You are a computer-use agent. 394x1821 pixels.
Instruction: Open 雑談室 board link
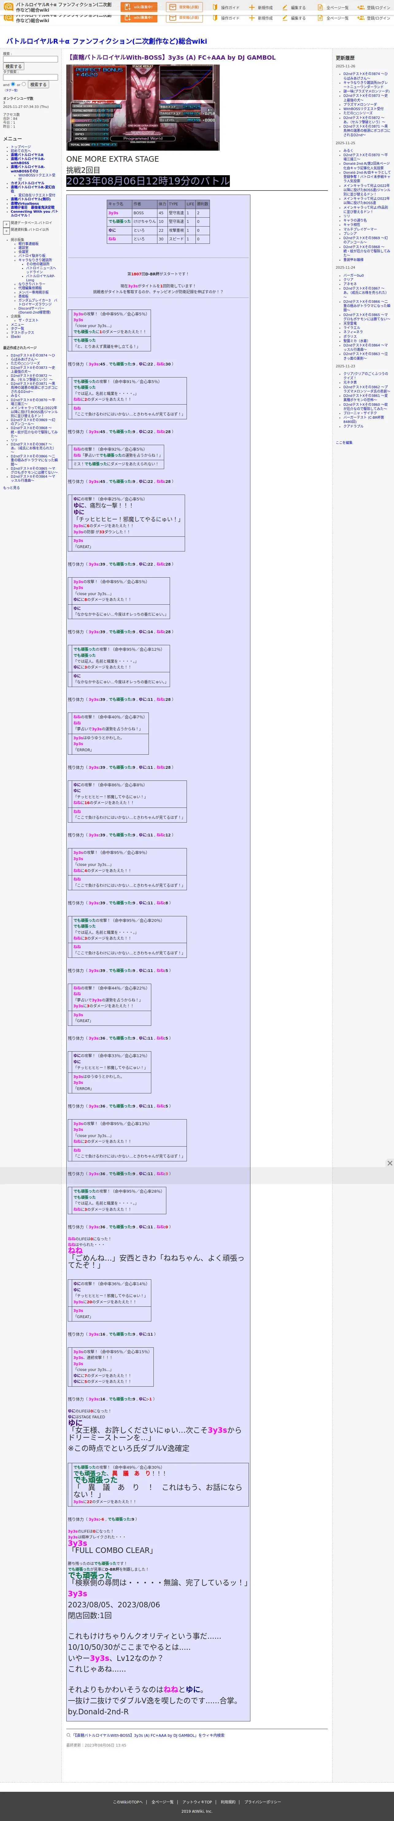tap(23, 248)
